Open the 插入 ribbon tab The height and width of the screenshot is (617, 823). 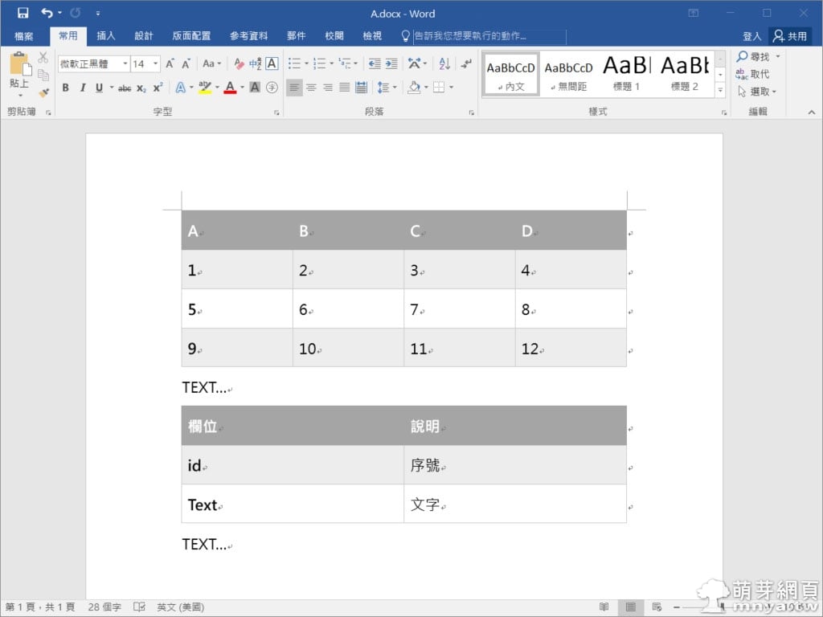click(x=106, y=36)
